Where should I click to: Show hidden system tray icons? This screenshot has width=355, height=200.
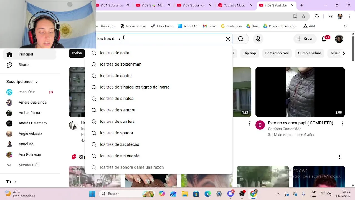tap(278, 194)
